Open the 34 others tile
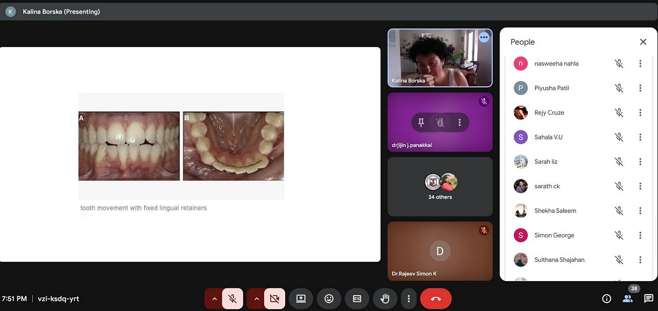 click(440, 187)
